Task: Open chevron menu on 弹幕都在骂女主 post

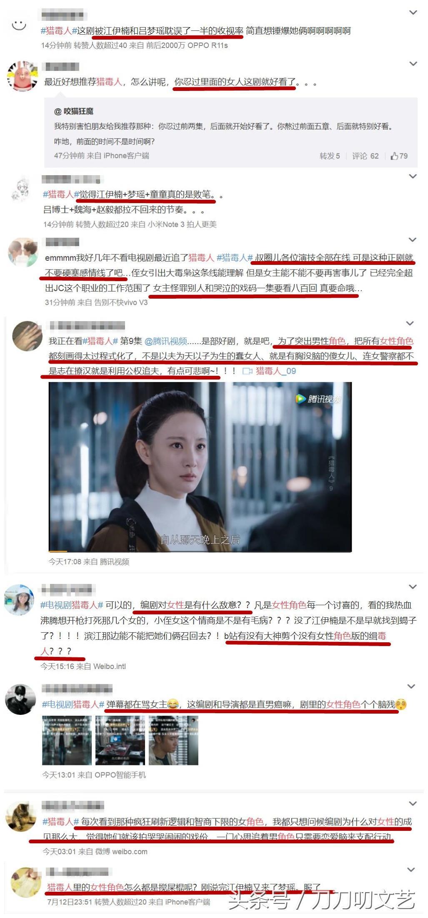Action: [411, 686]
